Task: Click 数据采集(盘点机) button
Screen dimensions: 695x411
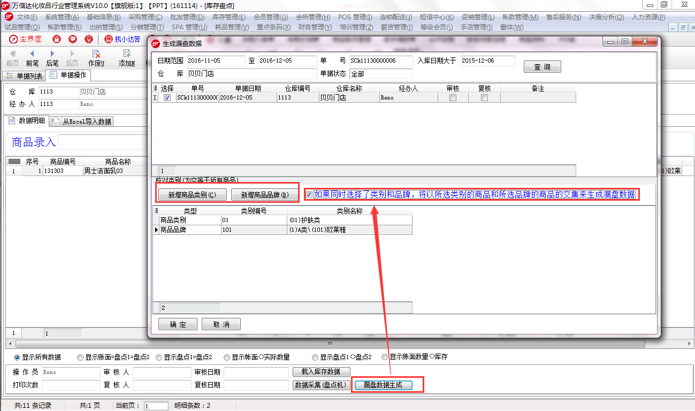Action: (322, 385)
